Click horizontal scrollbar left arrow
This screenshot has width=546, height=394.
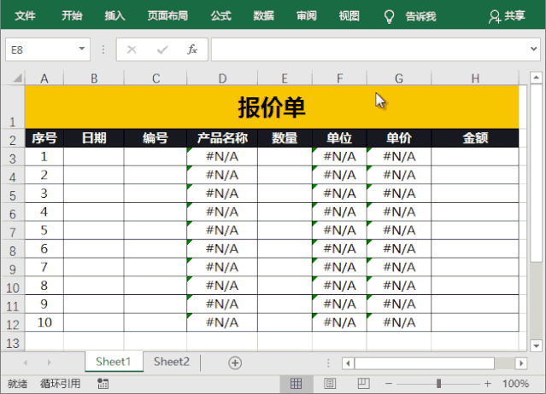point(348,363)
